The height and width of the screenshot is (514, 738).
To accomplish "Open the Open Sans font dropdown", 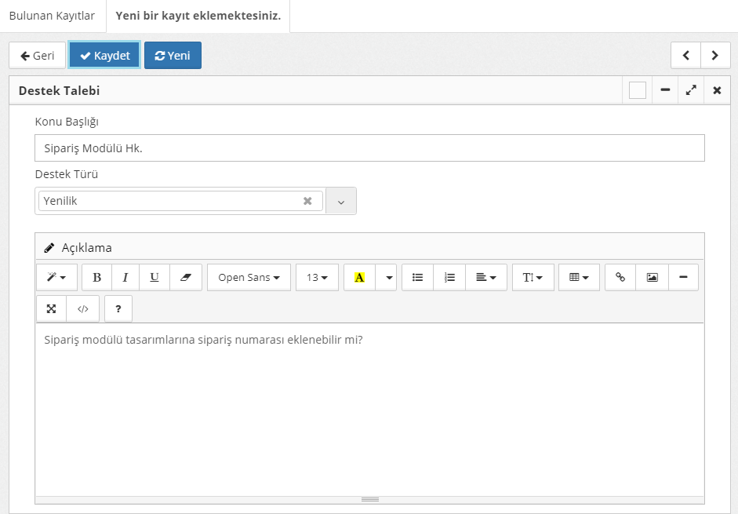I will 249,277.
